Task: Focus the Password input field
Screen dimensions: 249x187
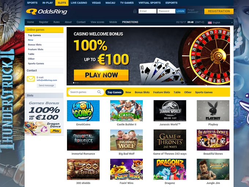Action: coord(166,11)
